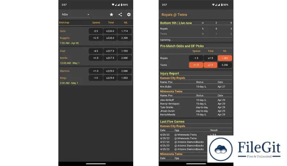Tap Wi-Fi icon in right status bar
287x166 pixels.
tap(213, 5)
